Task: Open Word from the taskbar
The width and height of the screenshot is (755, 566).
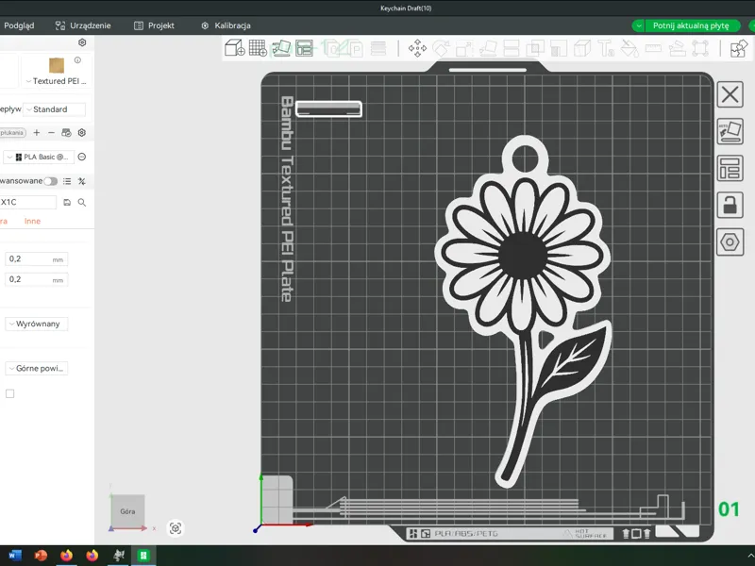Action: (15, 556)
